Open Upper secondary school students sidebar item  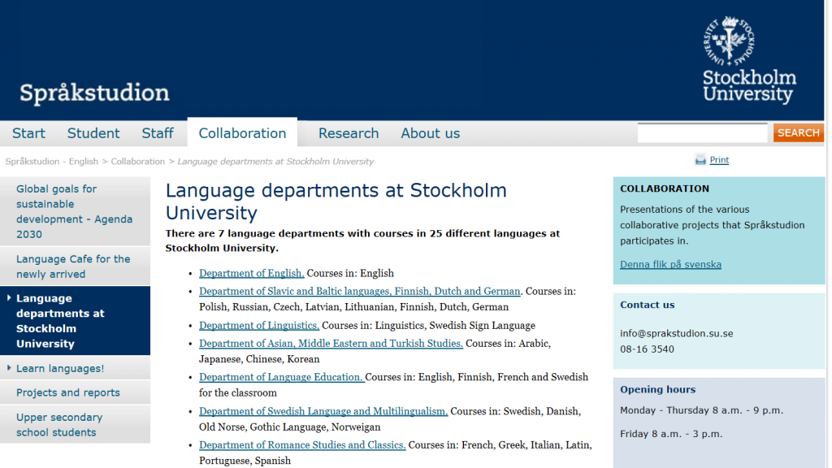point(75,424)
